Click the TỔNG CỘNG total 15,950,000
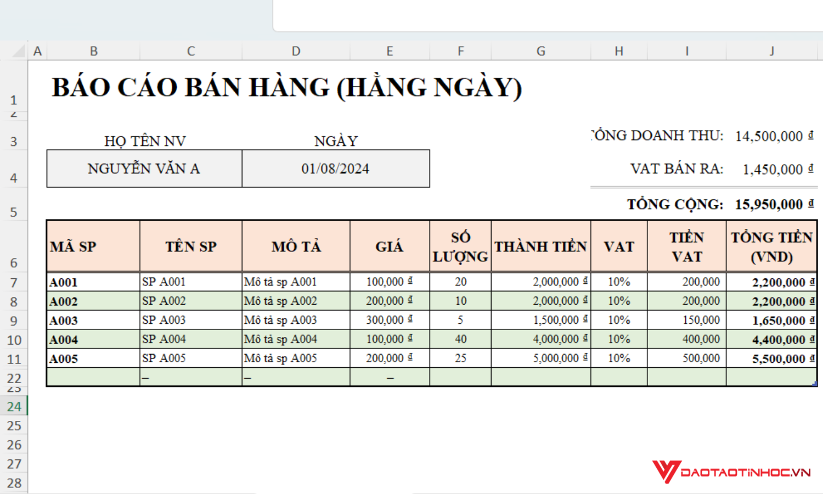 [771, 204]
